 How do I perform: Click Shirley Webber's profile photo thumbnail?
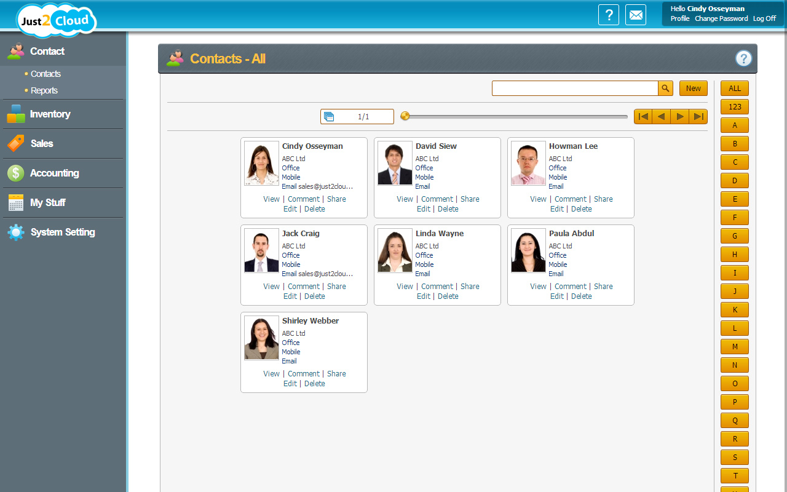[261, 338]
